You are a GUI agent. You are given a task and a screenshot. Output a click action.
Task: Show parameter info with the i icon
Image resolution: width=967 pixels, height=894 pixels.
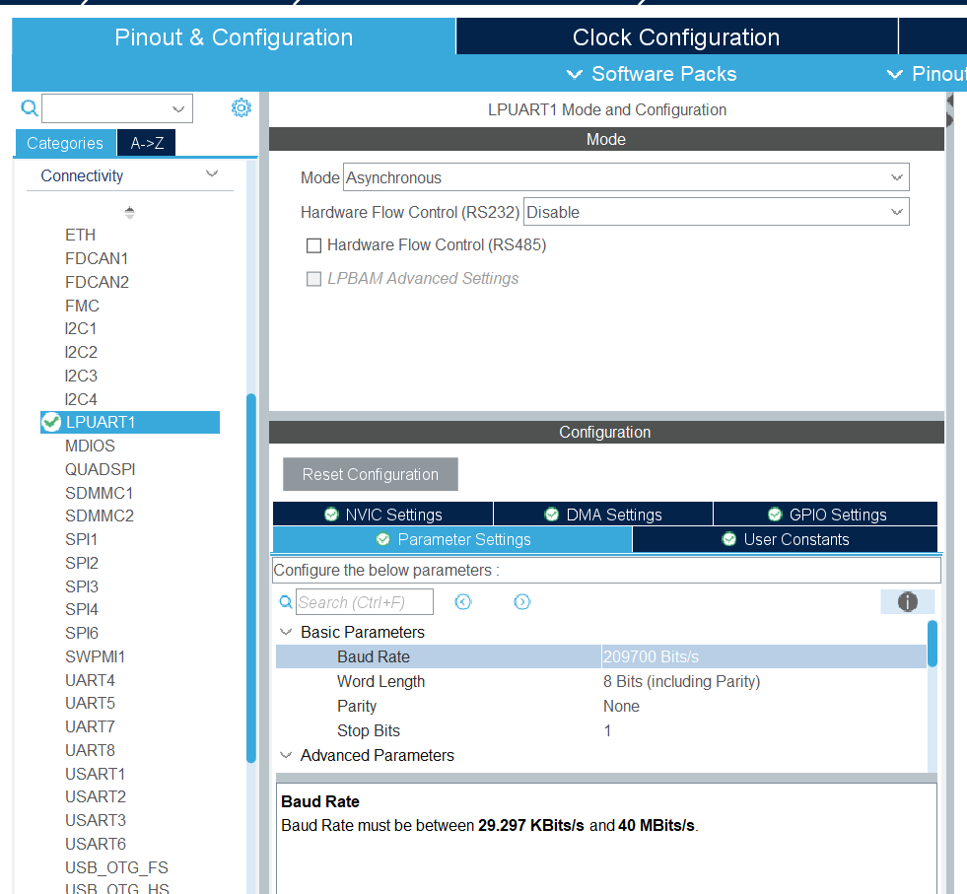tap(907, 602)
